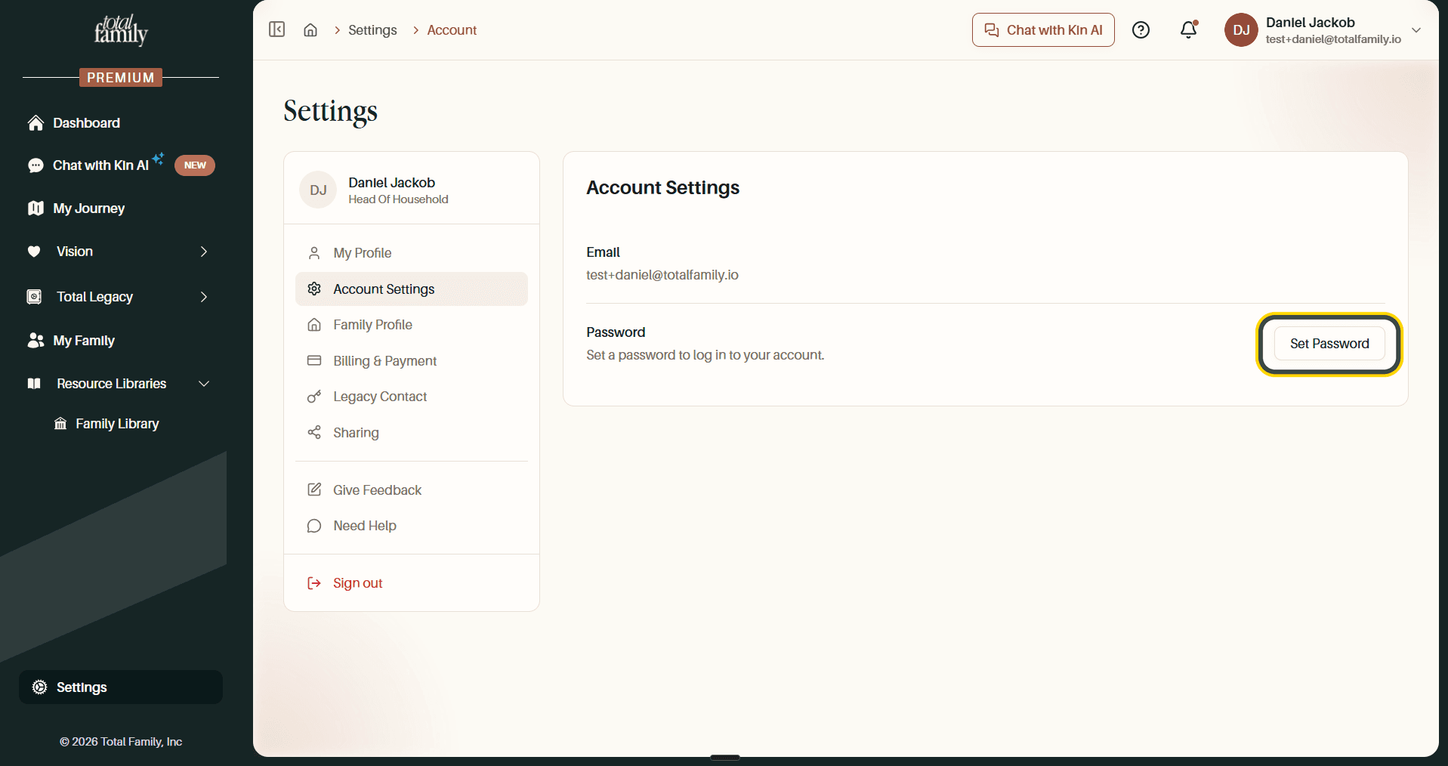Click the Sign out arrow icon
This screenshot has height=766, width=1448.
click(x=314, y=583)
